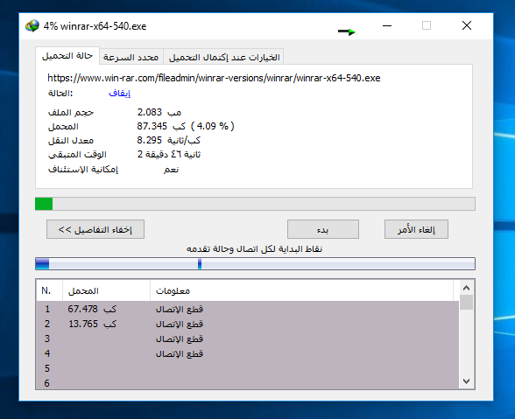The height and width of the screenshot is (419, 515).
Task: Close the winrar download window
Action: click(x=467, y=25)
